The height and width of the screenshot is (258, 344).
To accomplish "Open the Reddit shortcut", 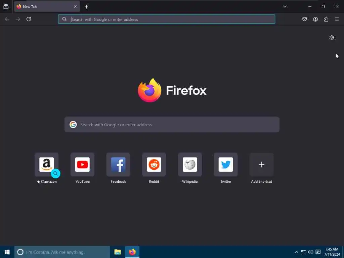I will (154, 165).
